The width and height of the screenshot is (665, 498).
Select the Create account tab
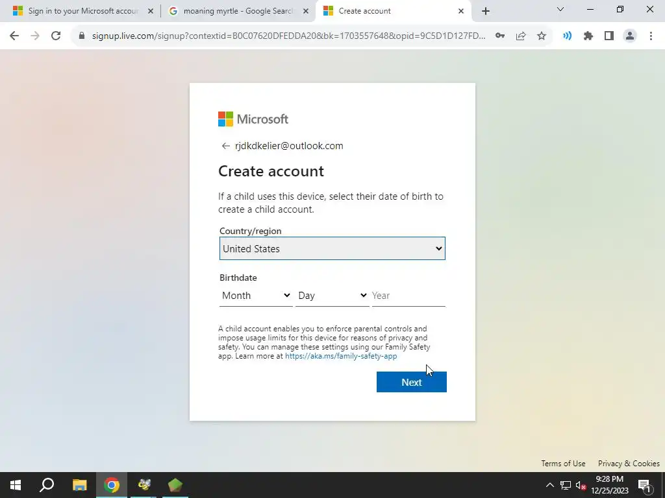pyautogui.click(x=394, y=11)
